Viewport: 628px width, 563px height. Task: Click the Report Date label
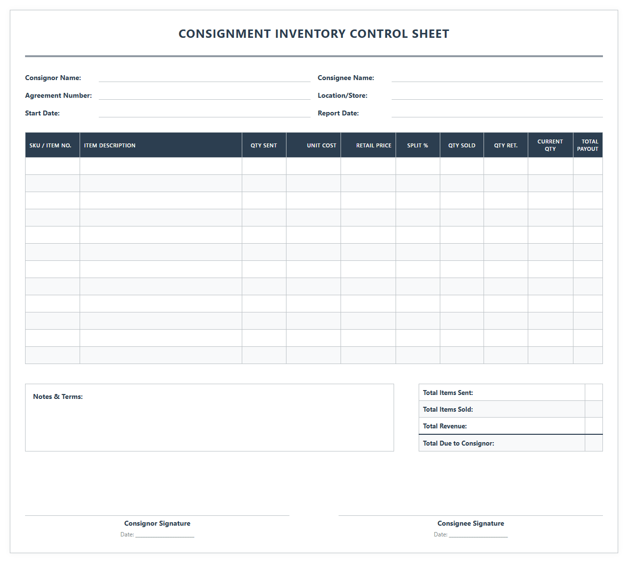tap(338, 113)
